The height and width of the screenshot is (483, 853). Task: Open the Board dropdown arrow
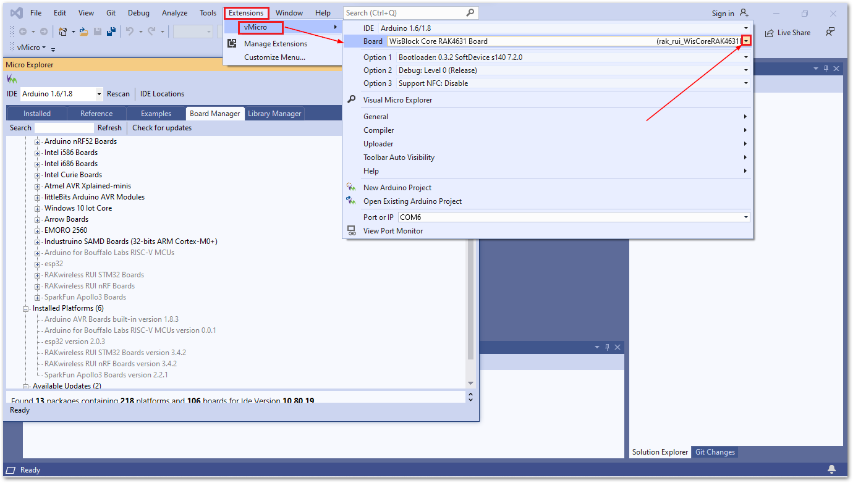coord(747,41)
